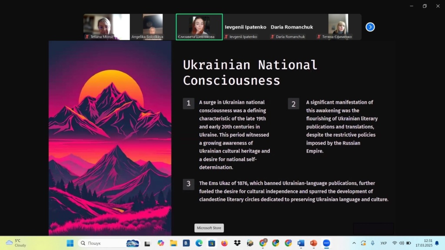Image resolution: width=445 pixels, height=250 pixels.
Task: Click the battery status tray icon
Action: pos(408,243)
